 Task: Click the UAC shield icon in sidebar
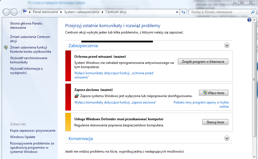pos(6,47)
